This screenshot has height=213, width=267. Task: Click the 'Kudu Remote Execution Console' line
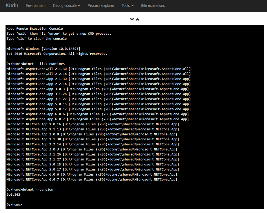coord(35,29)
